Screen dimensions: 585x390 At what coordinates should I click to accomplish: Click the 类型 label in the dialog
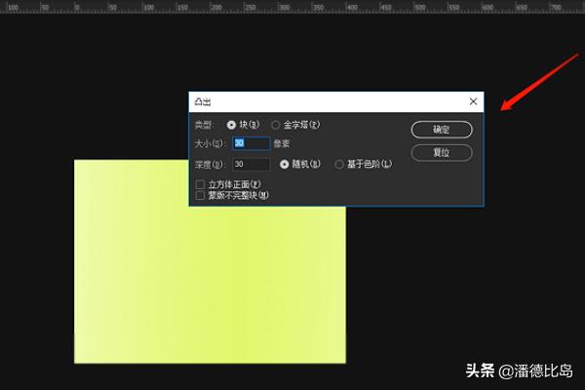coord(203,125)
